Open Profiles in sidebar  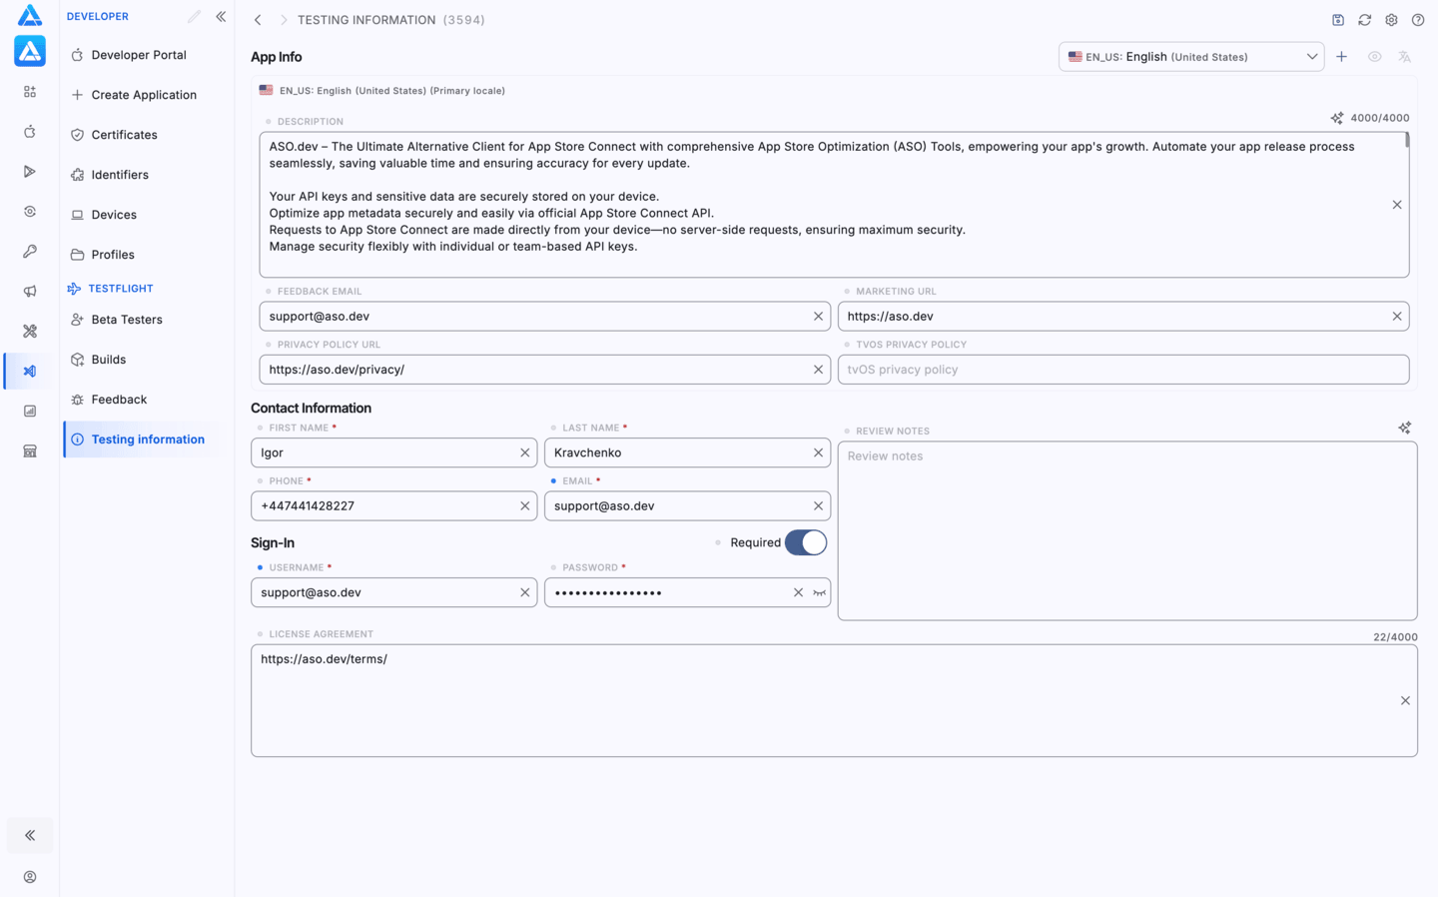point(145,255)
